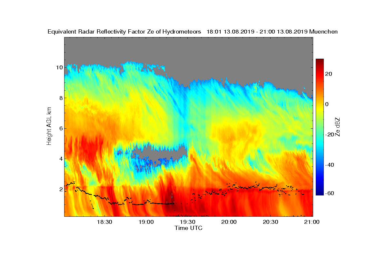Click the colorbar tick label -60
This screenshot has height=258, width=387.
pyautogui.click(x=330, y=193)
